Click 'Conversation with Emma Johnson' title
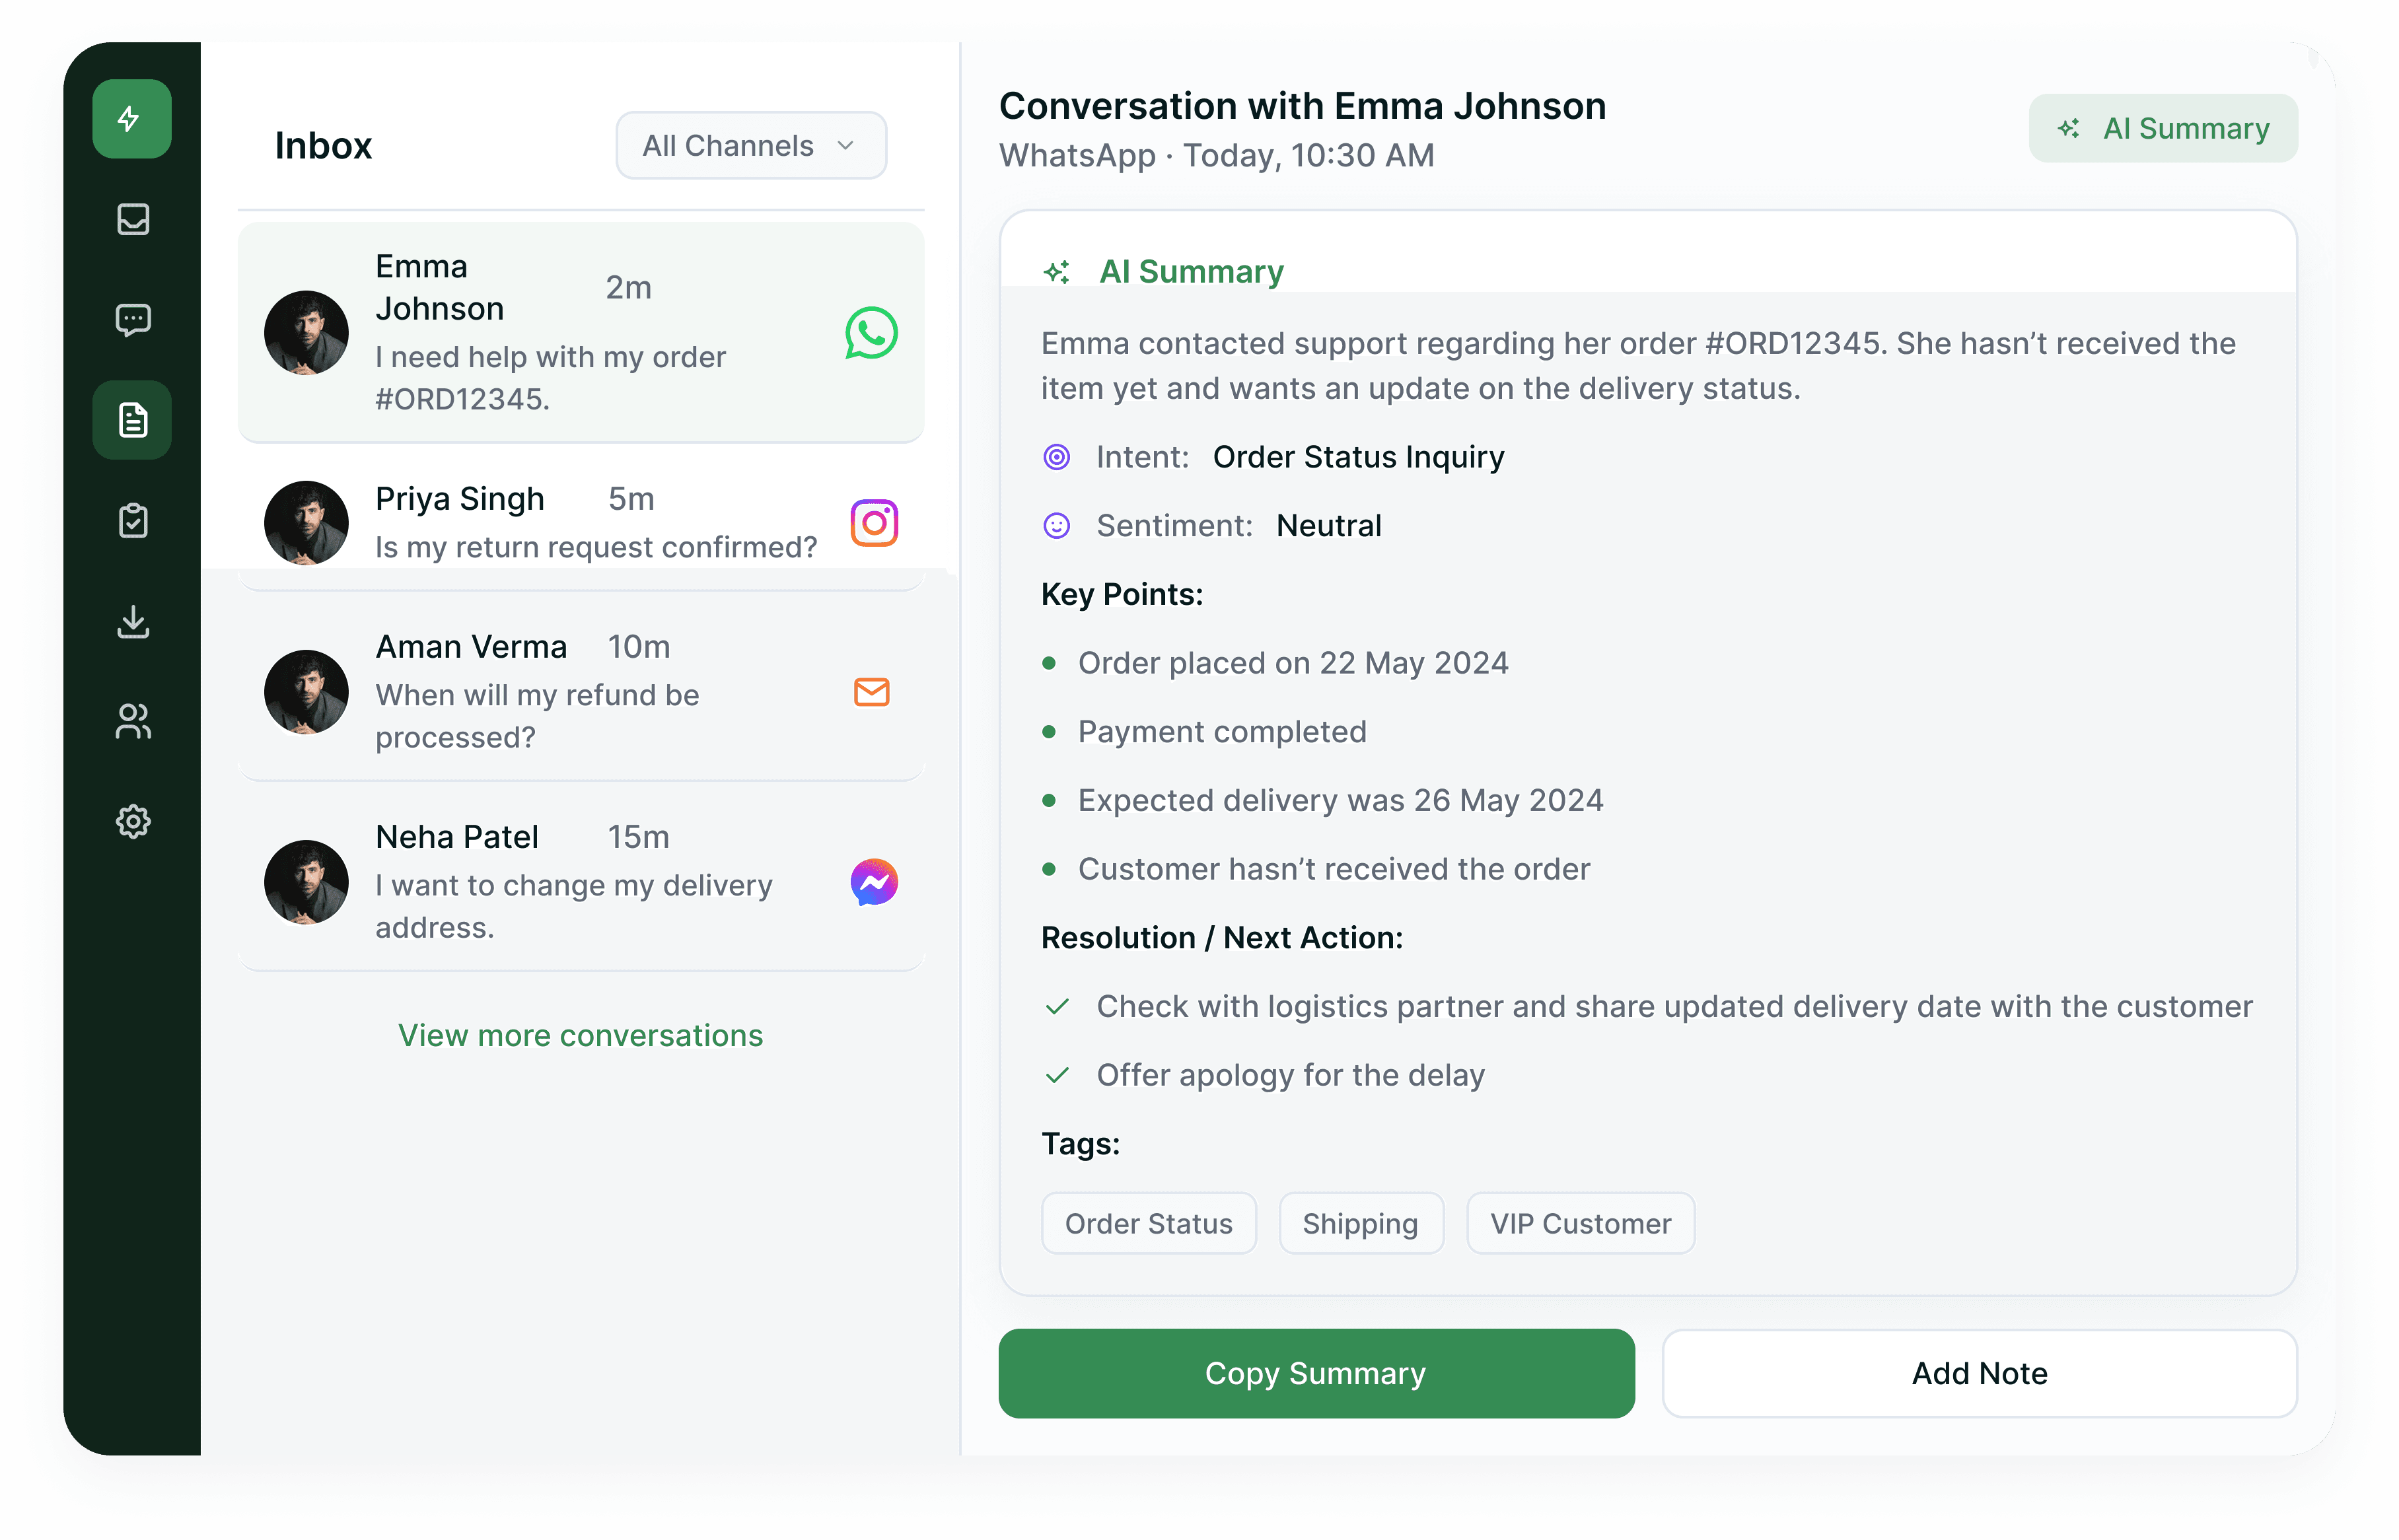The height and width of the screenshot is (1540, 2399). tap(1302, 106)
